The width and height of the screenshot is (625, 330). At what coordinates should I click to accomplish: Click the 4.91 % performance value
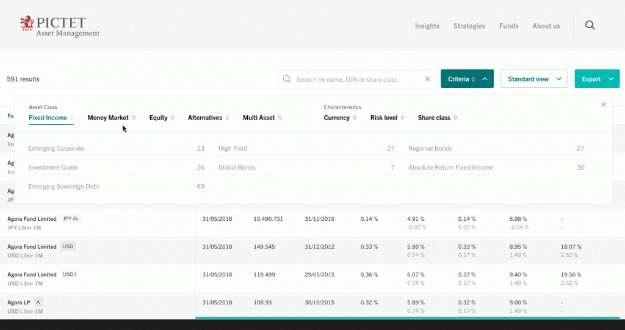[x=416, y=219]
